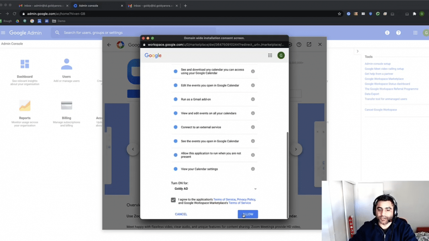Open Data Export link in Tools
Viewport: 429px width, 241px height.
point(372,94)
